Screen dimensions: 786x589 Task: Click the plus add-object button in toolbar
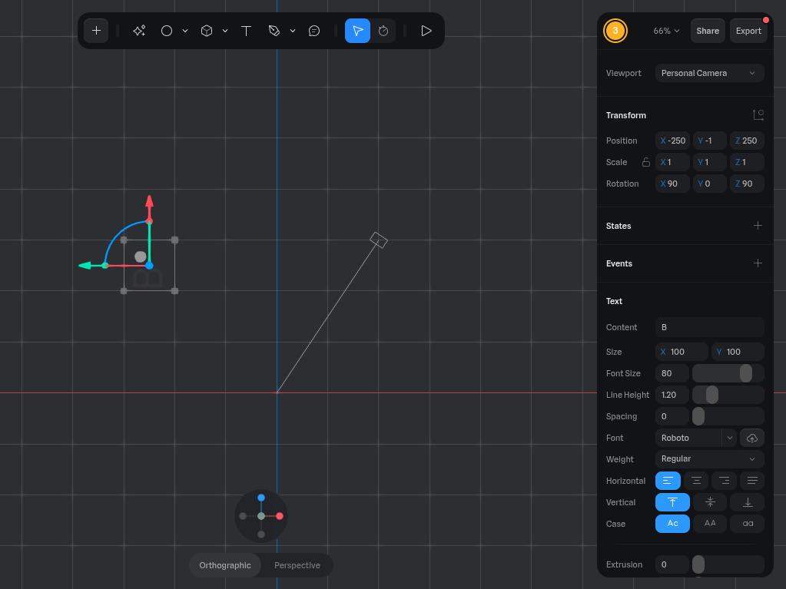96,31
